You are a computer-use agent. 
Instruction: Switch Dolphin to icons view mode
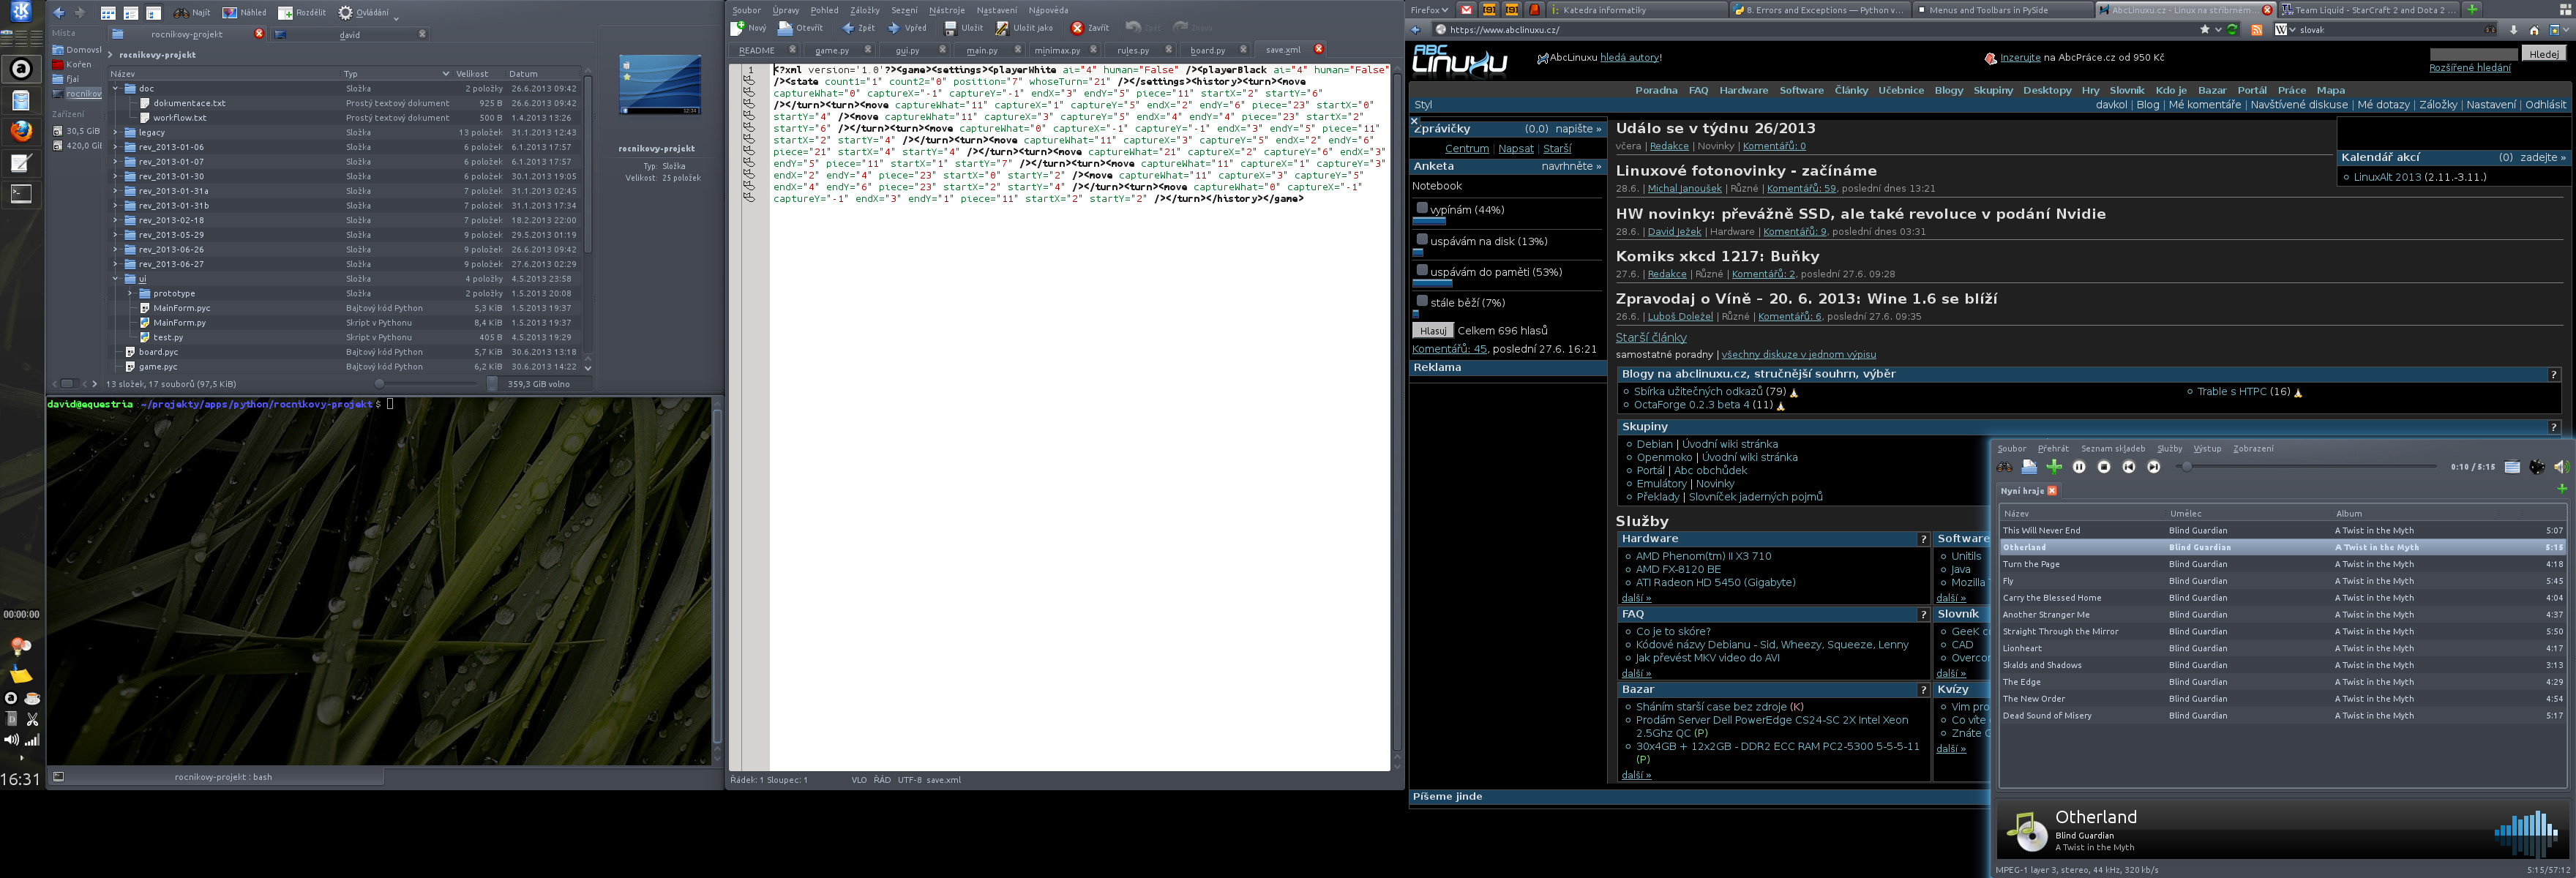(108, 13)
